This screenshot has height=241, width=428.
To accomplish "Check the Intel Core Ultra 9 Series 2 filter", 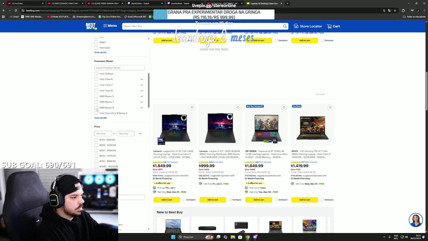I will [96, 113].
